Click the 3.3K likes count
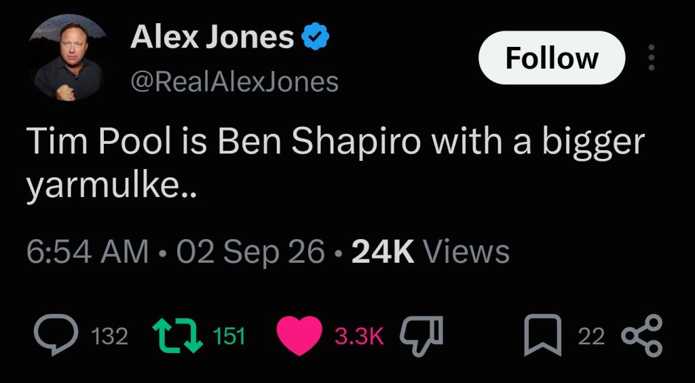 pos(358,336)
